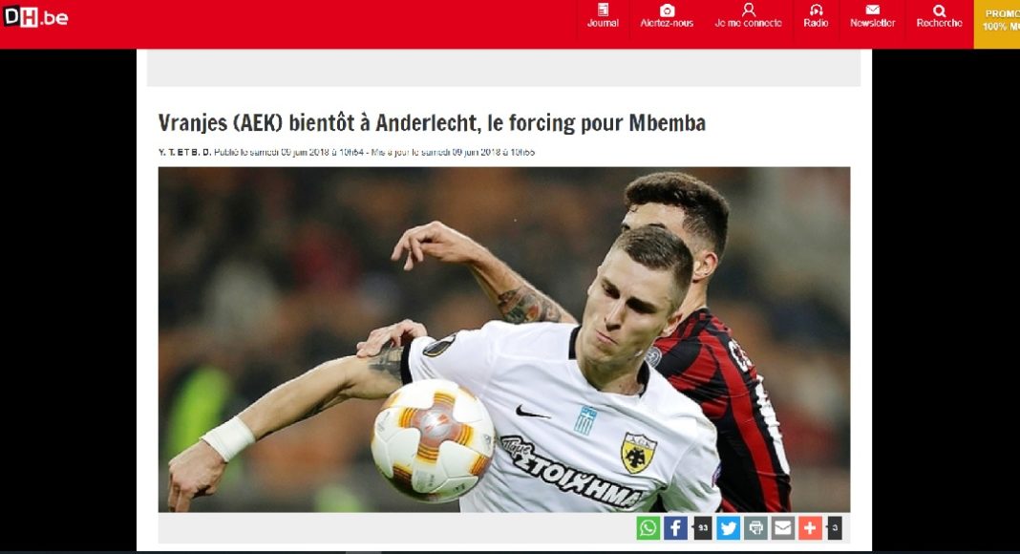Open the DH.be logo homepage
Image resolution: width=1020 pixels, height=554 pixels.
(35, 17)
